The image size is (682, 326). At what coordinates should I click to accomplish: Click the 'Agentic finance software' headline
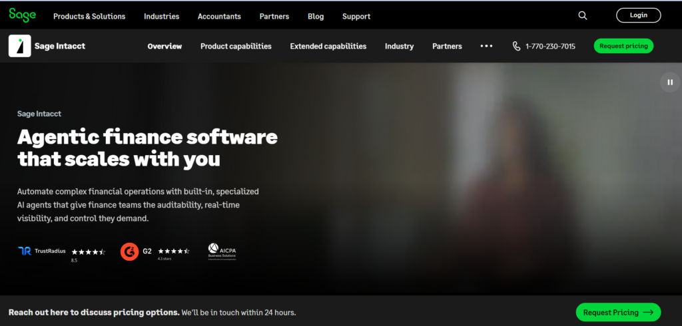(147, 148)
